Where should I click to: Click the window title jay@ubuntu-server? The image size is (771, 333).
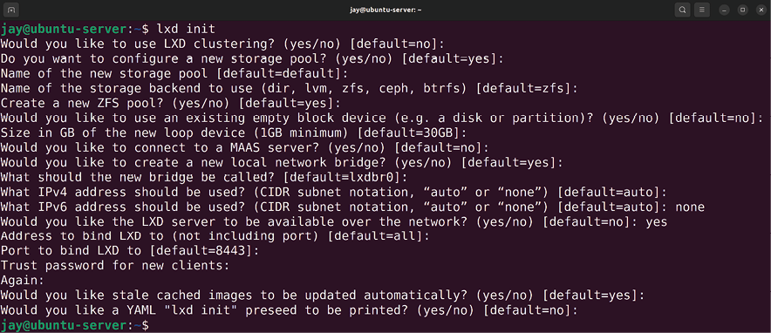click(x=385, y=10)
